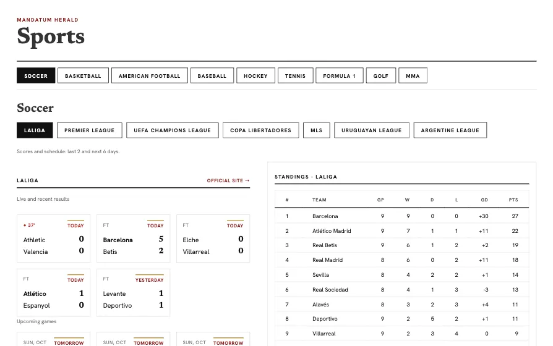The width and height of the screenshot is (553, 346).
Task: Click the GD column header
Action: (x=484, y=200)
